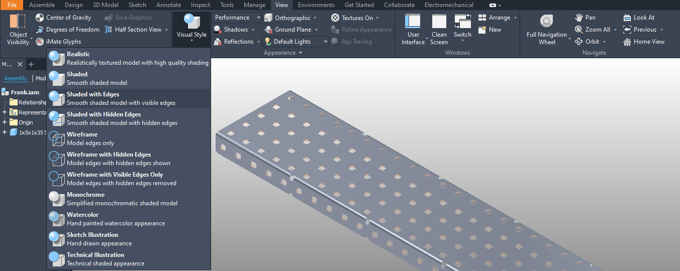The height and width of the screenshot is (271, 680).
Task: Expand the Appearance panel
Action: [283, 53]
